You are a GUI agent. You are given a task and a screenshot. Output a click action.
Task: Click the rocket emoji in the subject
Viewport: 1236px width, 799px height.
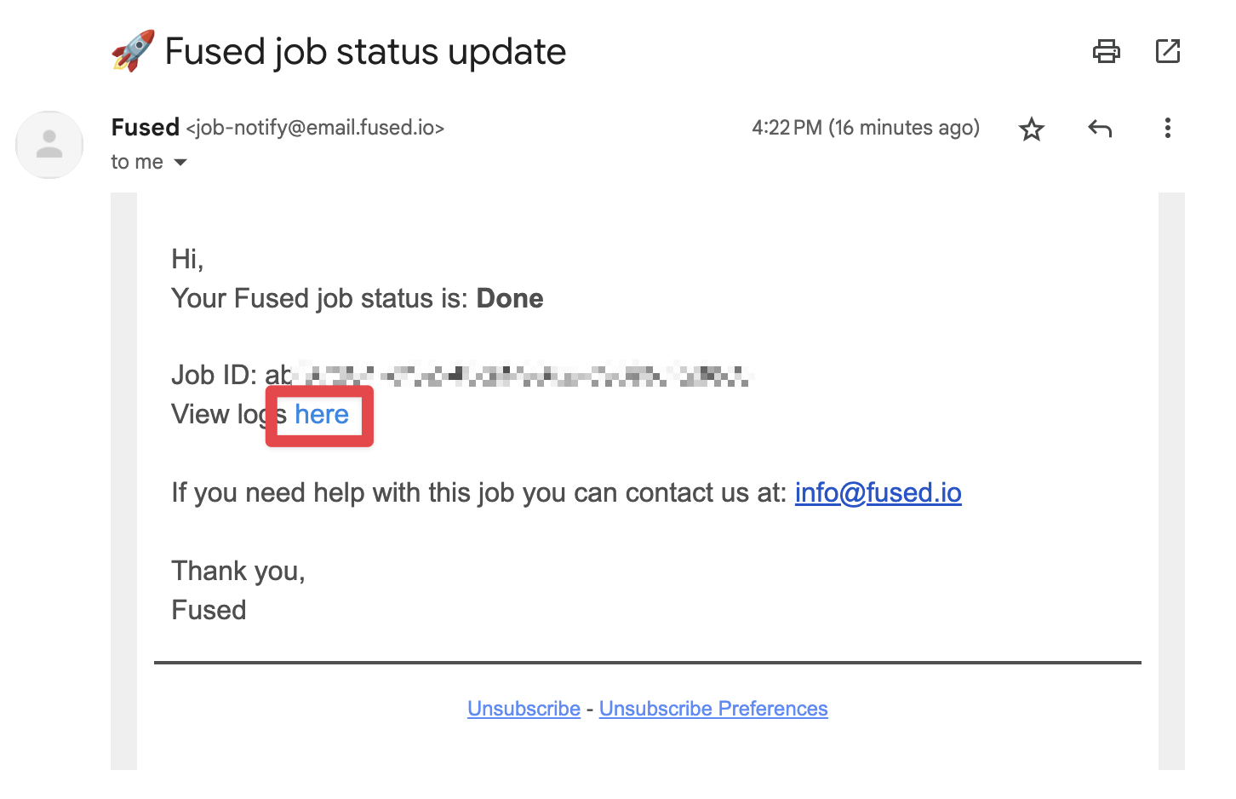133,51
